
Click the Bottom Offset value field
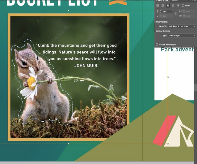[x=167, y=16]
